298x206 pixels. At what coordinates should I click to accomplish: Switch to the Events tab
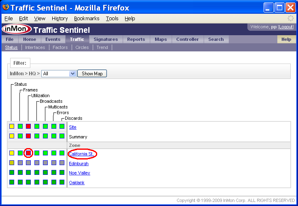click(53, 39)
